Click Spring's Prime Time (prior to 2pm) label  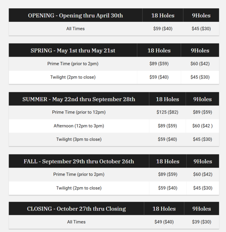coord(73,64)
